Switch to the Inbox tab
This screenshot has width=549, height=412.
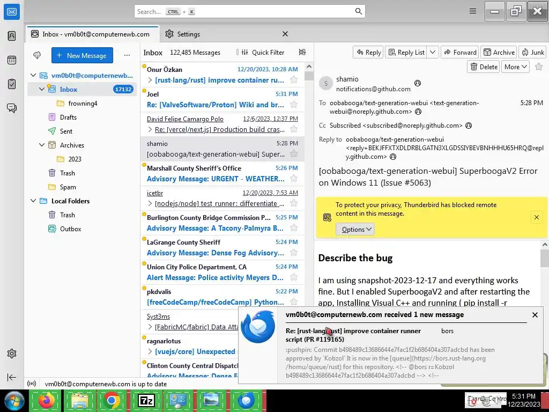pyautogui.click(x=92, y=34)
